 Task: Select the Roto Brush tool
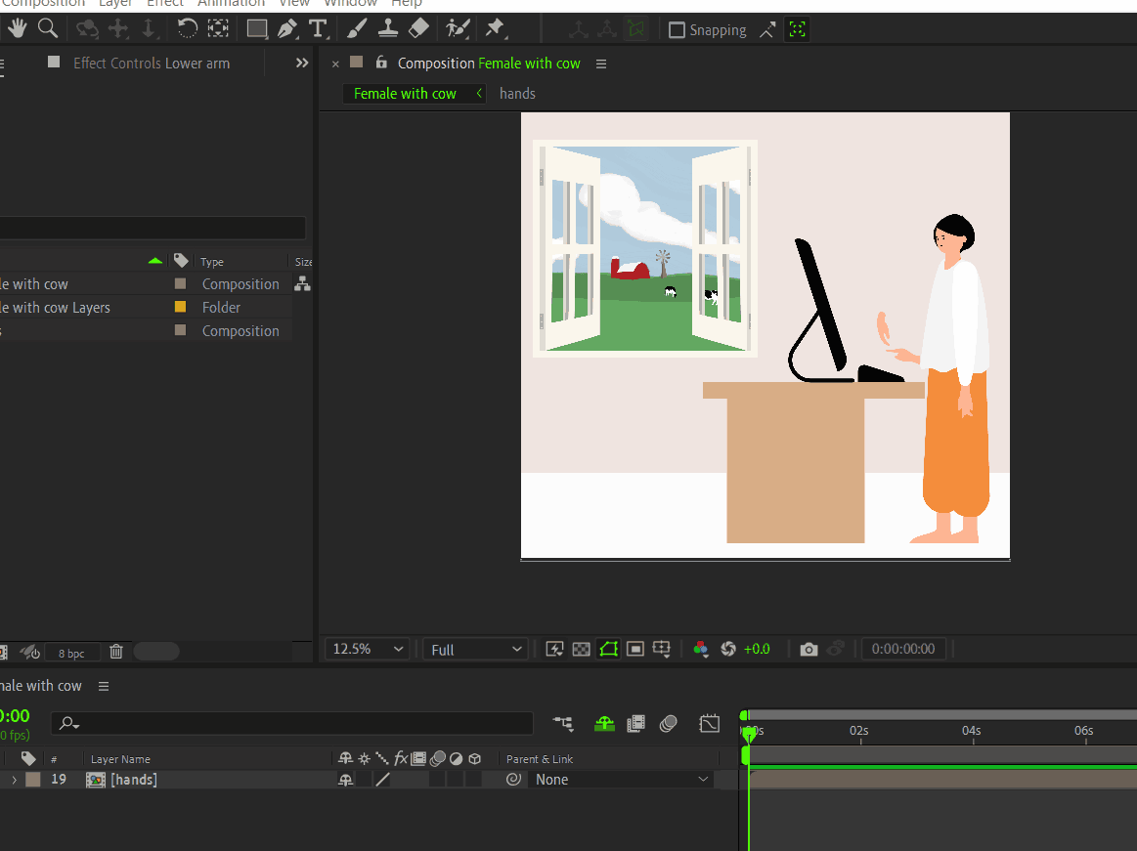[x=458, y=29]
